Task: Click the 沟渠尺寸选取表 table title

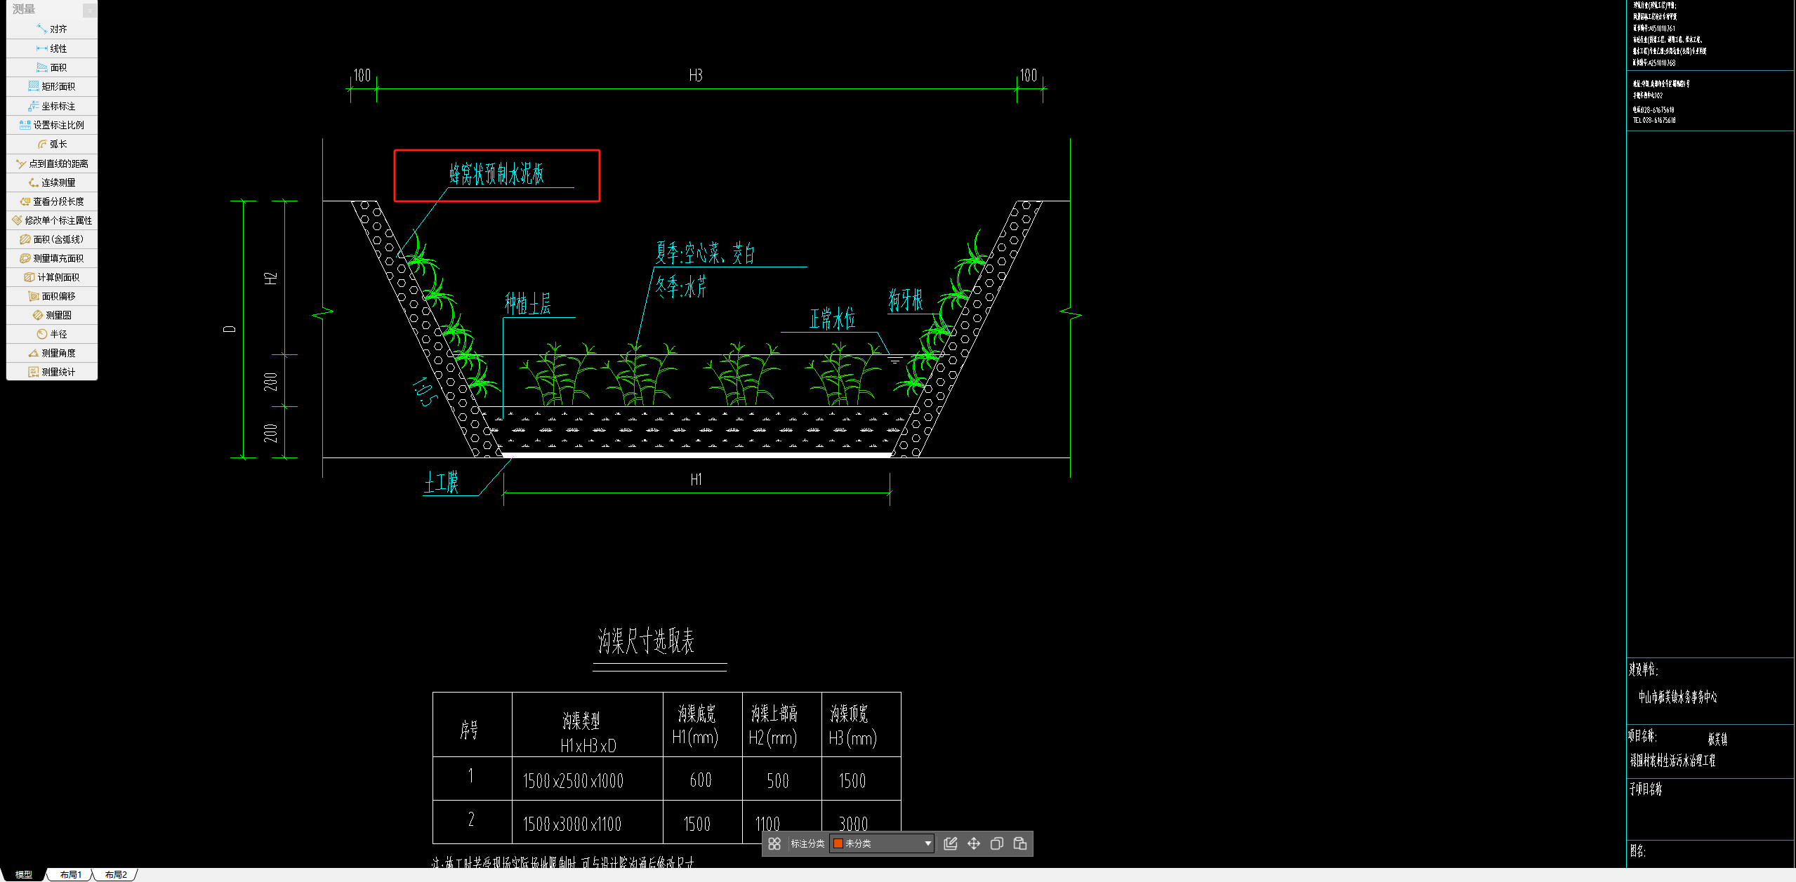Action: pyautogui.click(x=646, y=641)
